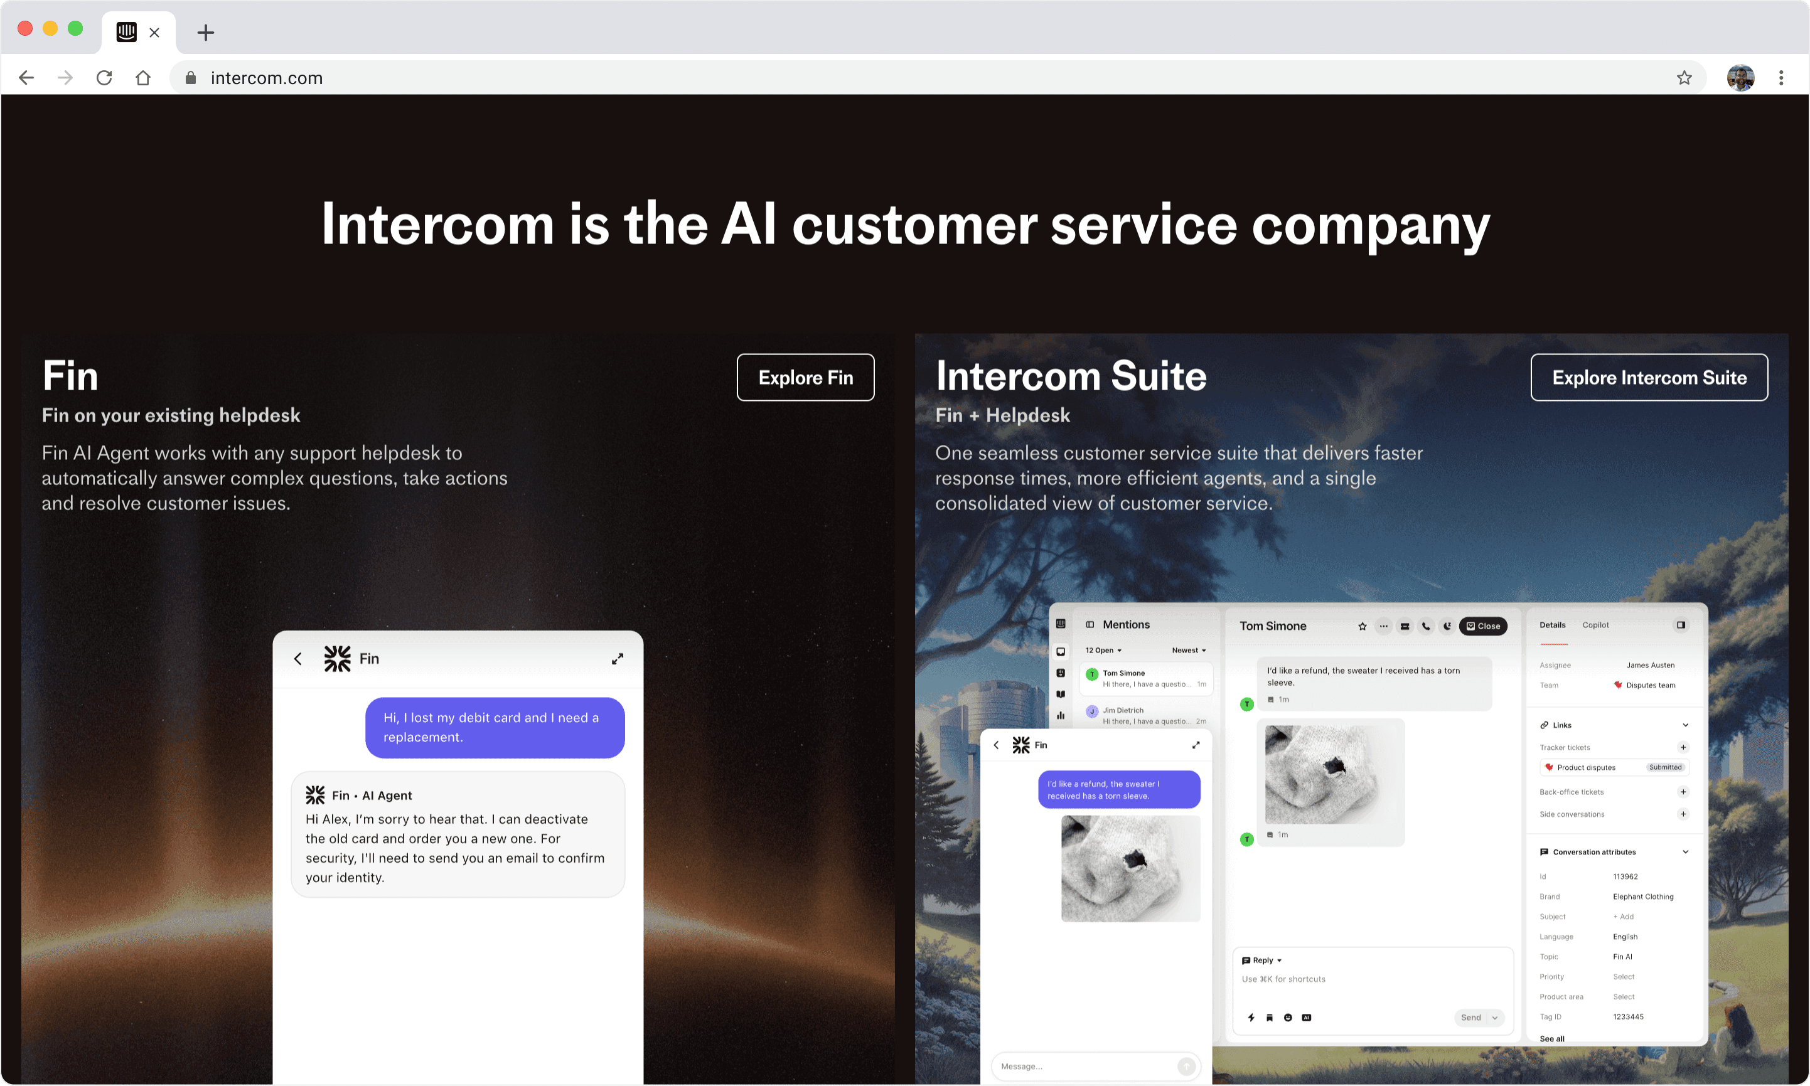The width and height of the screenshot is (1810, 1086).
Task: Click the phone call icon
Action: 1426,626
